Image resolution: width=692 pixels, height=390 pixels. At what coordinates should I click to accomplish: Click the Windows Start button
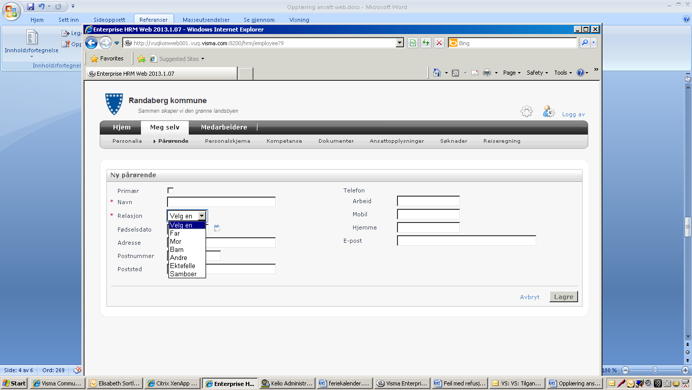tap(14, 383)
